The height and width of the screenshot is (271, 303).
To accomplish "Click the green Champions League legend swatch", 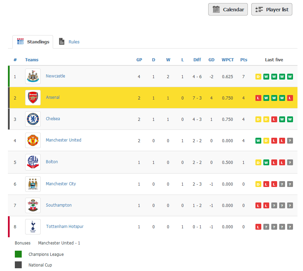I will (18, 254).
